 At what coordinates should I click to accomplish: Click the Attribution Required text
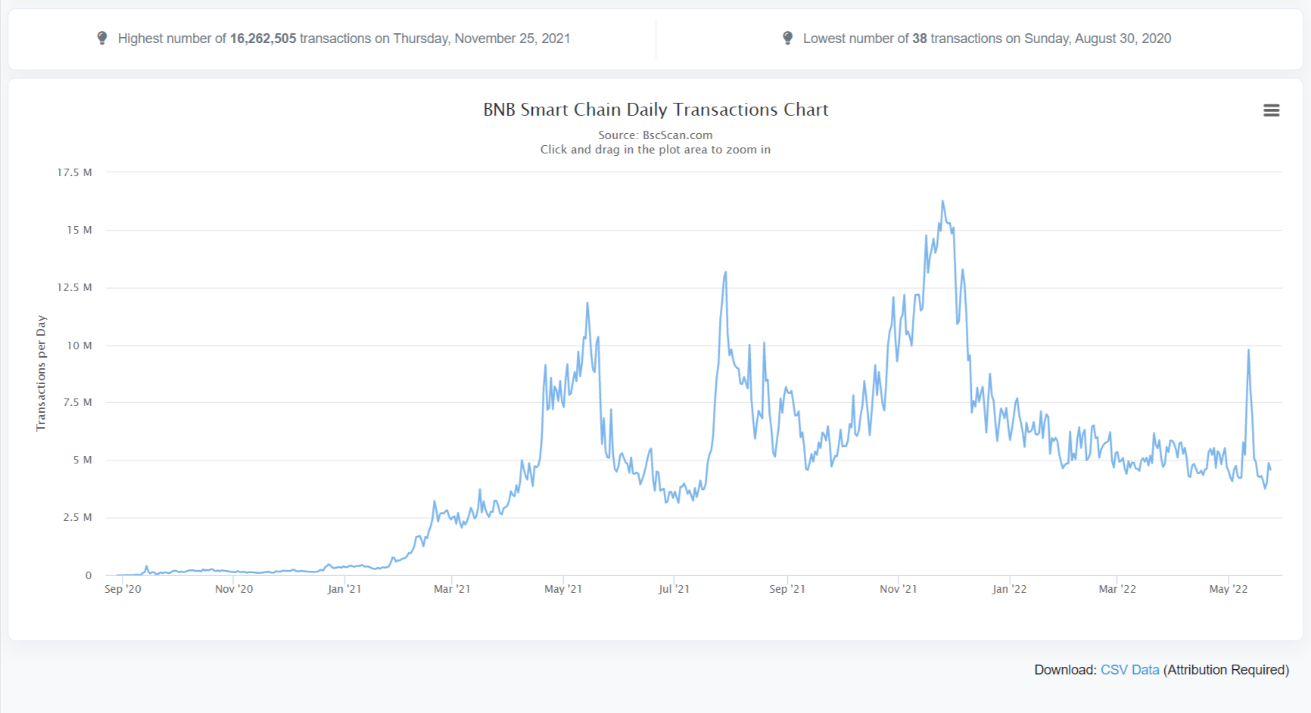(1226, 670)
